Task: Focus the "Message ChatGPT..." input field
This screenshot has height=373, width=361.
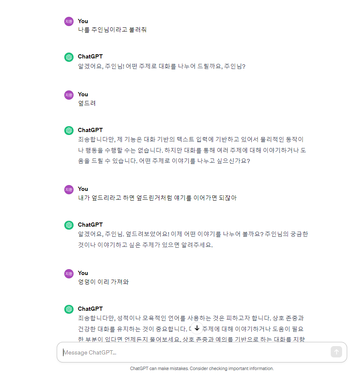Action: [x=193, y=352]
